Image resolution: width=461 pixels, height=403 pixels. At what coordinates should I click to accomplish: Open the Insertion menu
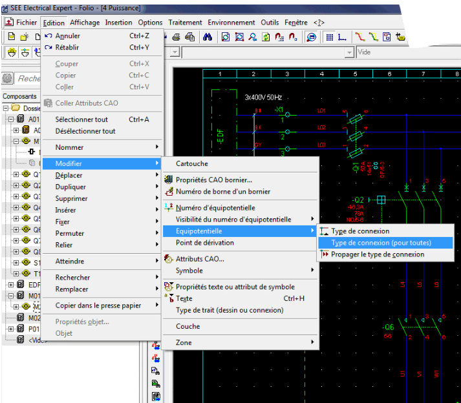(118, 23)
